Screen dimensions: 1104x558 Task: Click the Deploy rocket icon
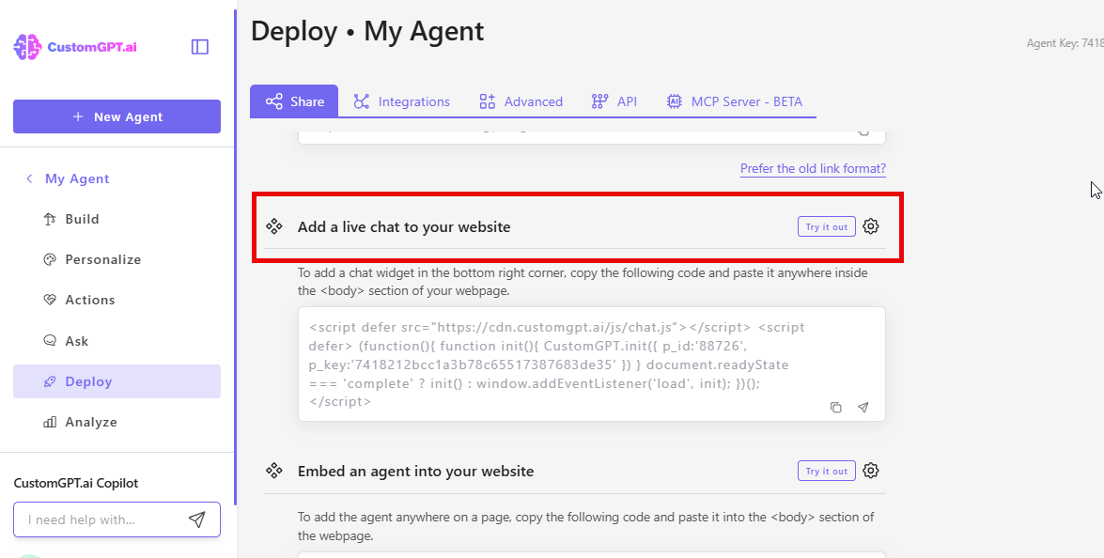49,381
